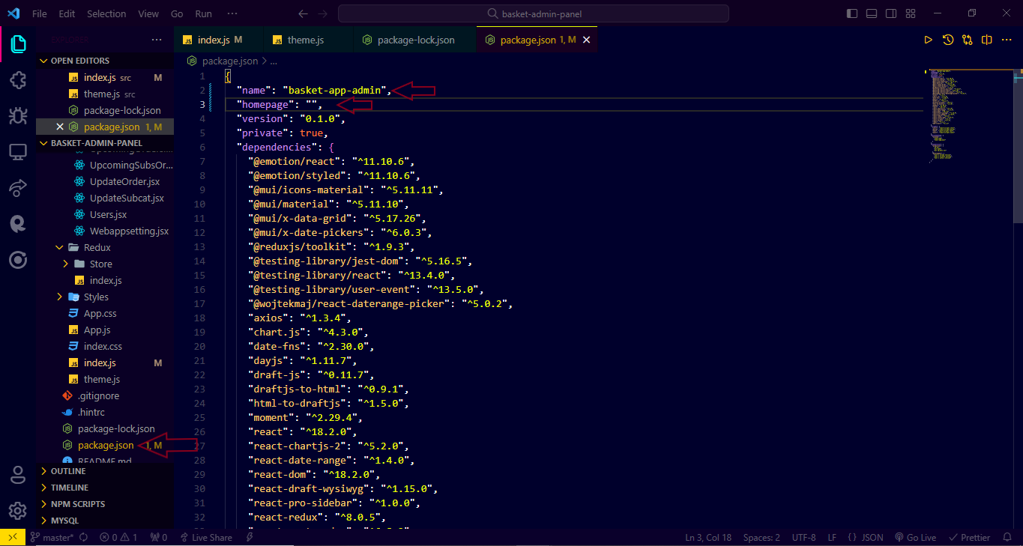Collapse the BASKET-ADMIN-PANEL section

[x=105, y=143]
